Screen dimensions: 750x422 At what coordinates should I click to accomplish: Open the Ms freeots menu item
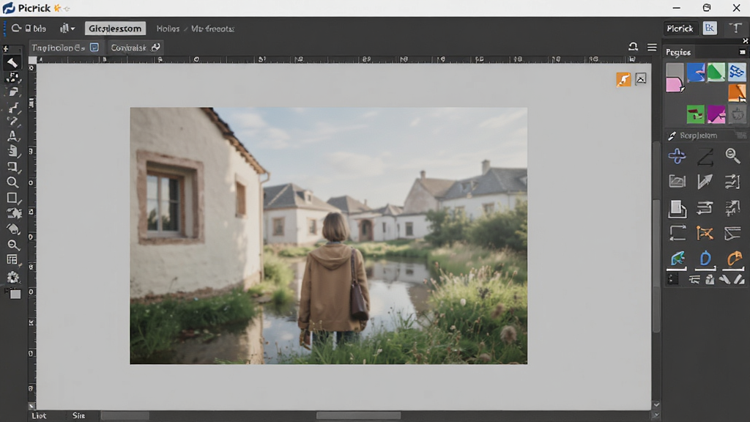coord(213,29)
